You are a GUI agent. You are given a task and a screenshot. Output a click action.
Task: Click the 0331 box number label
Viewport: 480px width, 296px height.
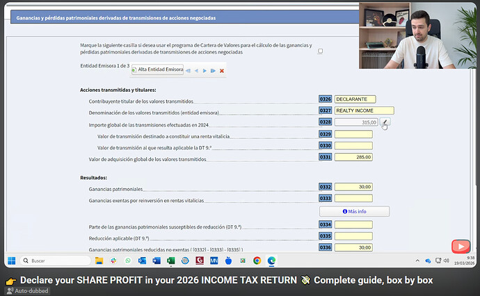coord(325,157)
